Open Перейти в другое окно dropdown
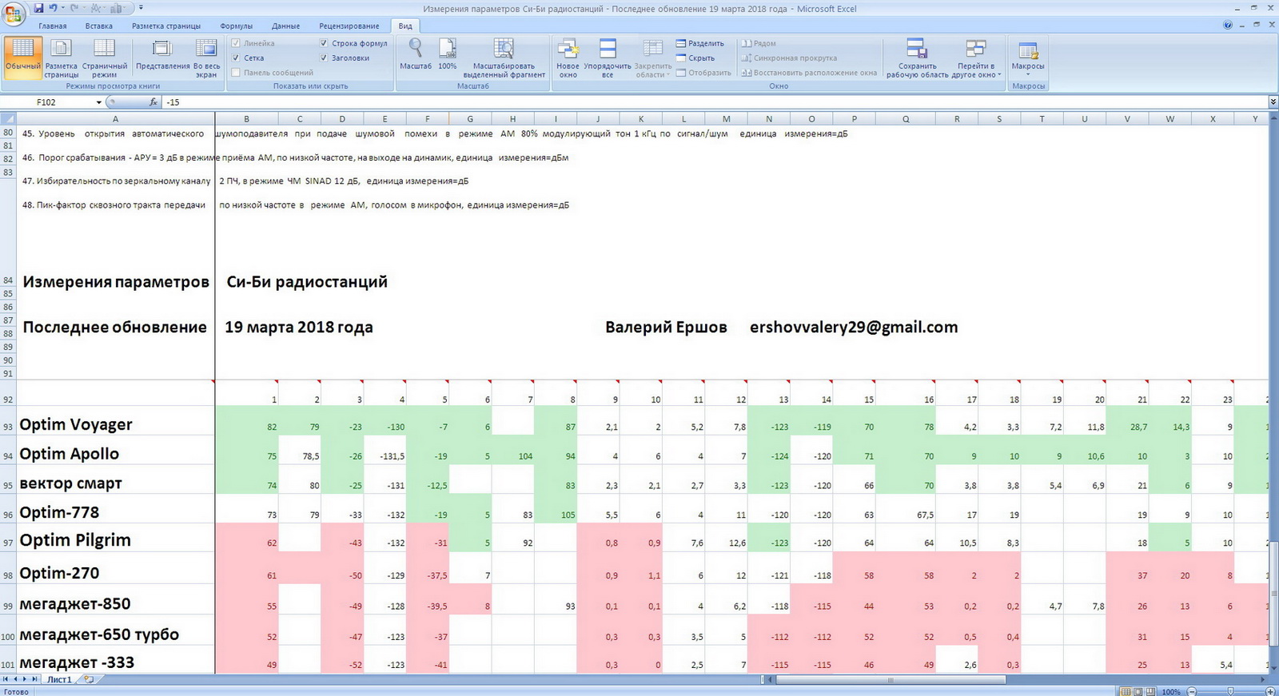The width and height of the screenshot is (1279, 696). [976, 58]
